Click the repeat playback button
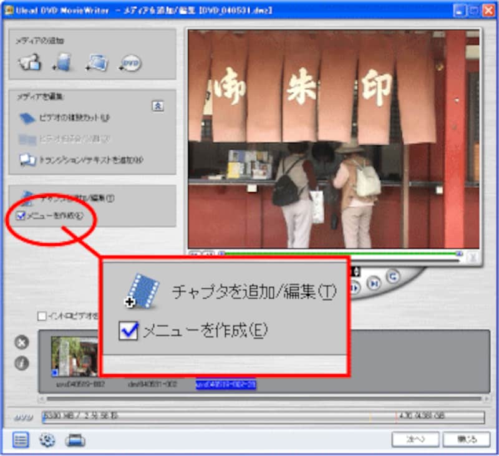Screen dimensions: 499x456 click(x=394, y=276)
